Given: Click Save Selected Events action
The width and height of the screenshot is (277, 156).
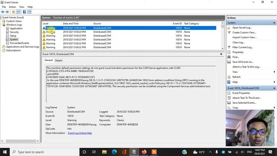Looking at the screenshot, I should [244, 103].
